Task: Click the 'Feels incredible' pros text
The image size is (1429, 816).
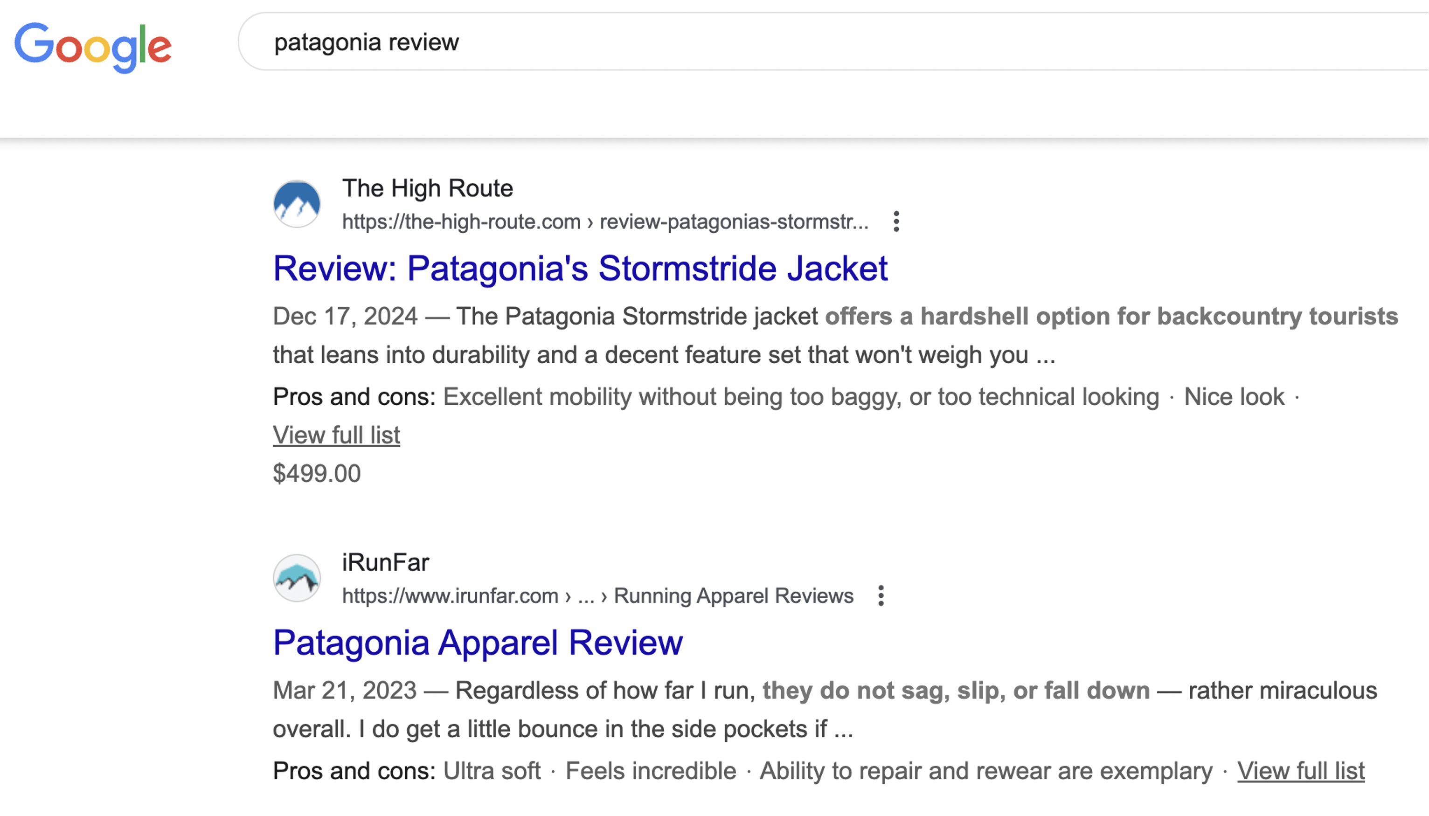Action: point(651,771)
